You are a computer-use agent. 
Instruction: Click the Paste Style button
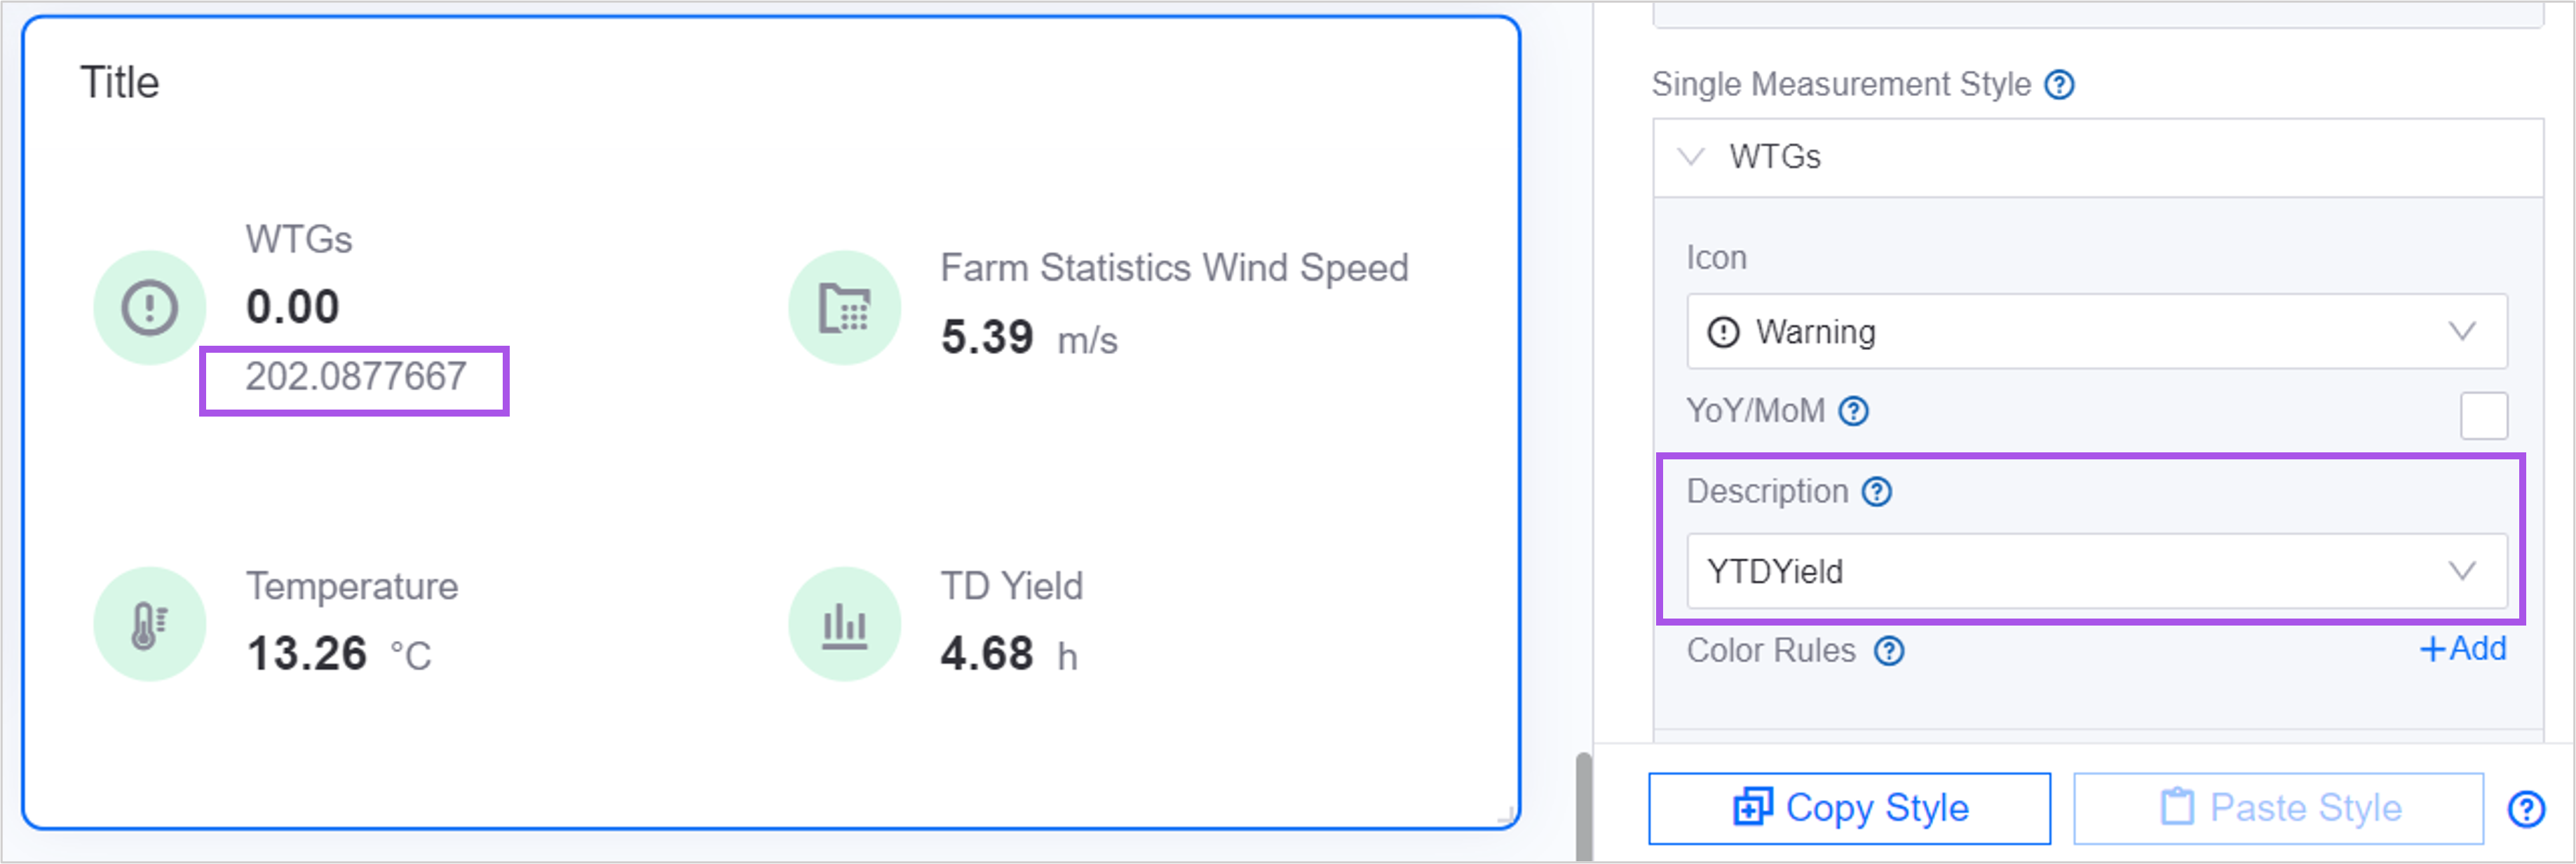tap(2277, 808)
